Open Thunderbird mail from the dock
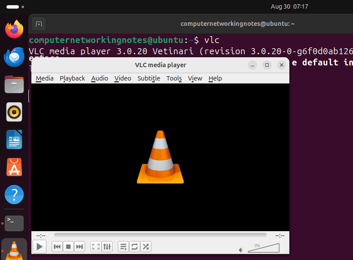 point(14,57)
